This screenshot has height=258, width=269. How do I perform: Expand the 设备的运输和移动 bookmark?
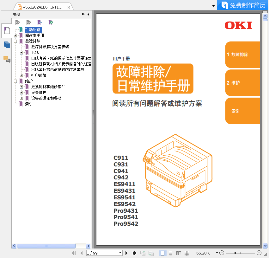(x=21, y=98)
